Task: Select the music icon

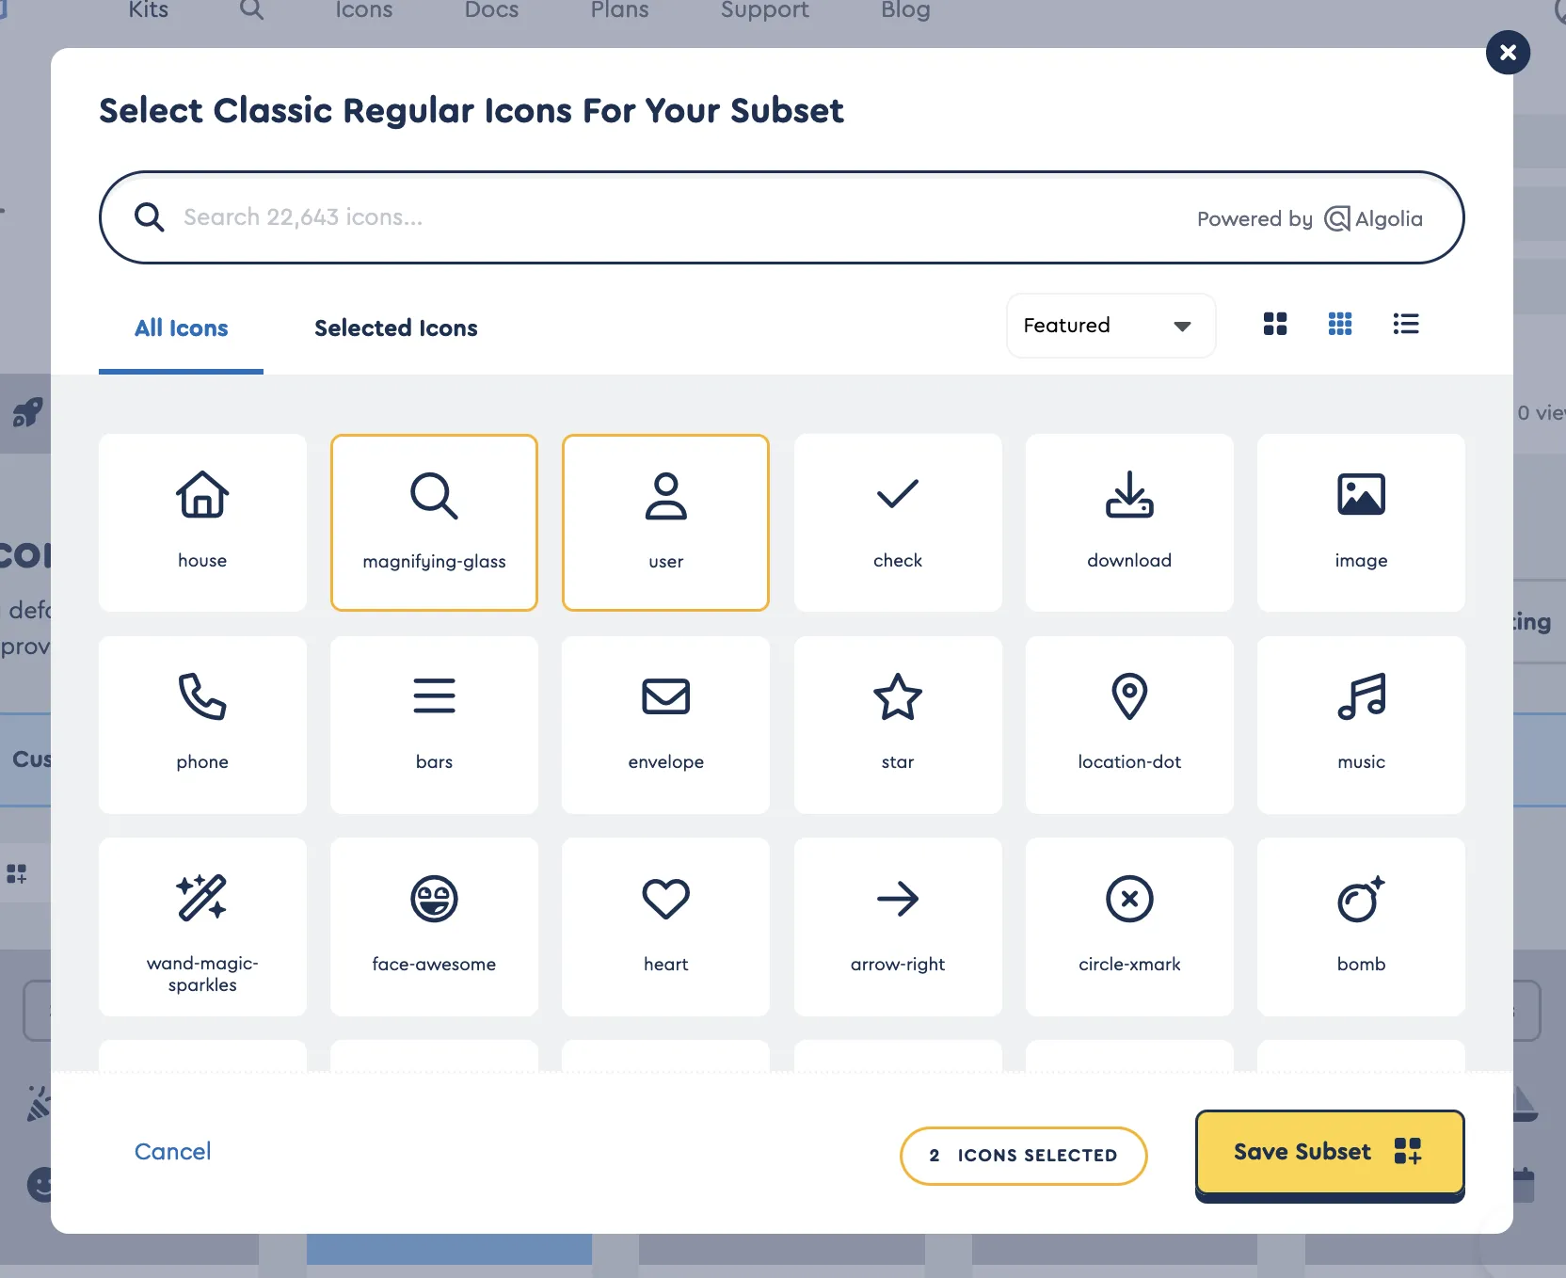Action: 1361,725
